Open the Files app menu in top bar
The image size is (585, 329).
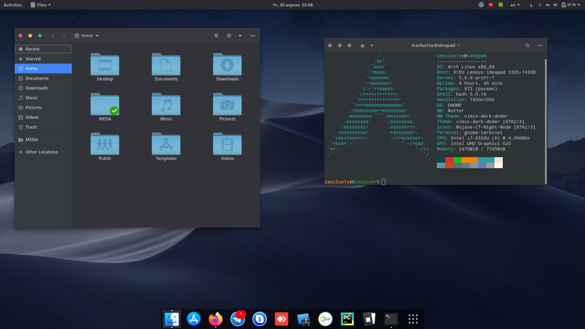41,5
